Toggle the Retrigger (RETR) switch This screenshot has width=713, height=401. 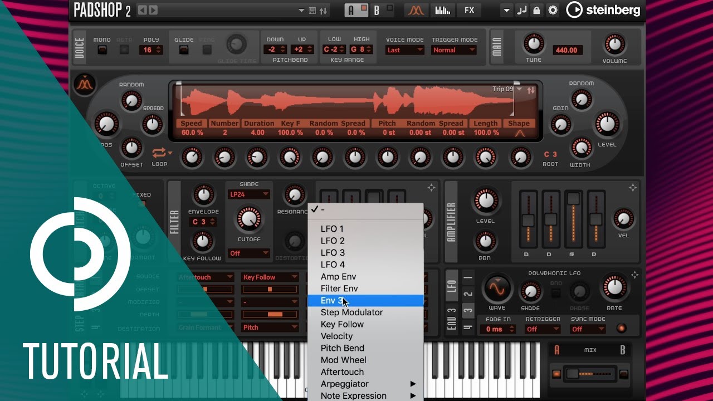click(124, 50)
